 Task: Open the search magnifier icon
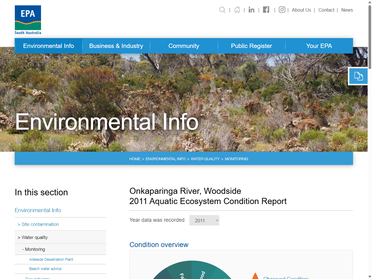222,10
